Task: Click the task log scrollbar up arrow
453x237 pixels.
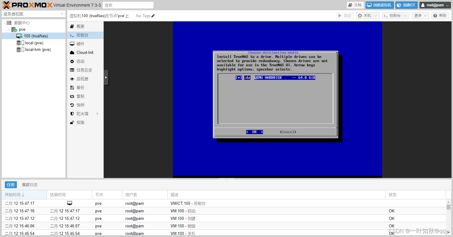Action: coord(448,202)
